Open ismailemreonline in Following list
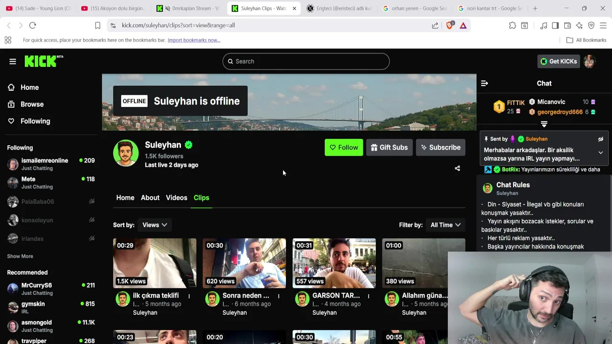The image size is (612, 344). coord(51,164)
